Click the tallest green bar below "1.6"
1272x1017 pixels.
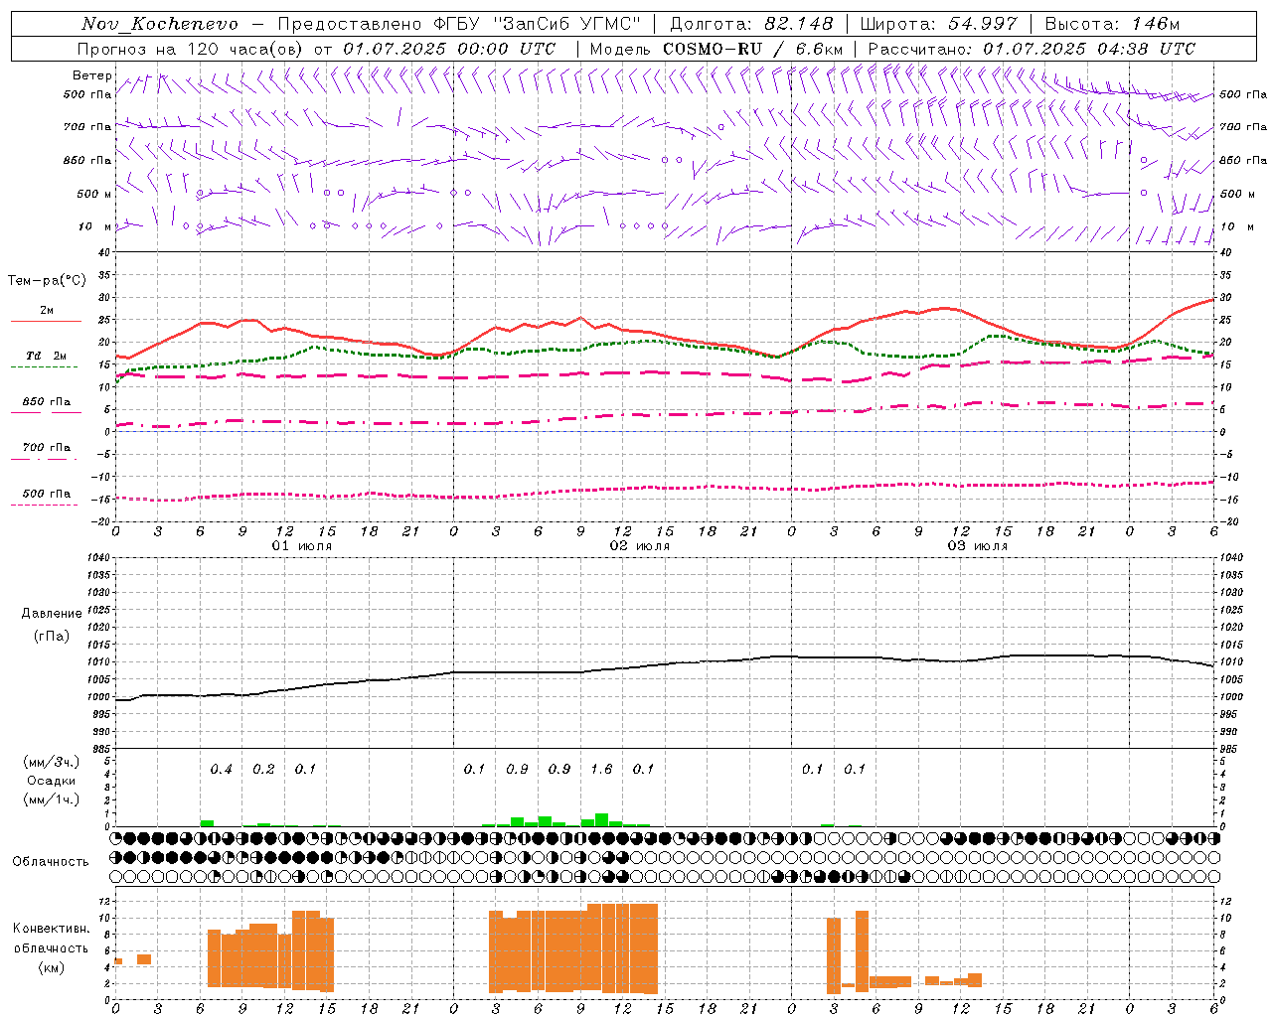[601, 820]
